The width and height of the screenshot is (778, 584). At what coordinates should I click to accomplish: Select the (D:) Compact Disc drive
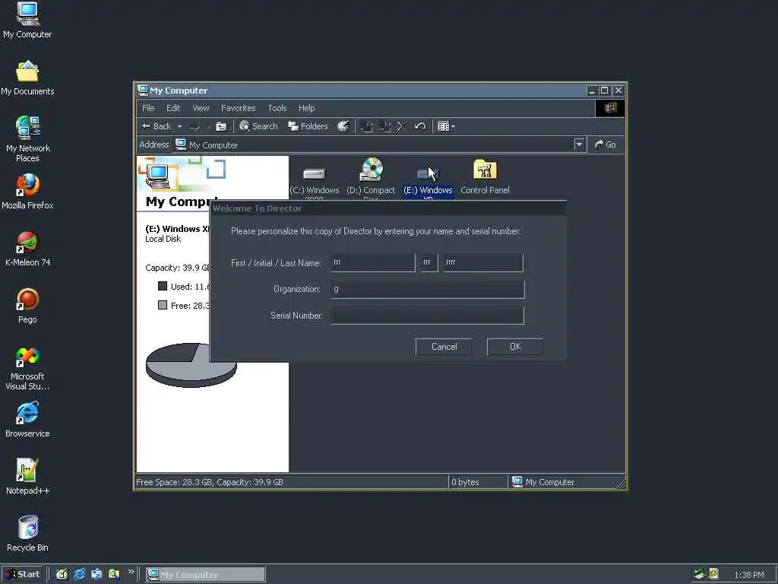pyautogui.click(x=371, y=179)
